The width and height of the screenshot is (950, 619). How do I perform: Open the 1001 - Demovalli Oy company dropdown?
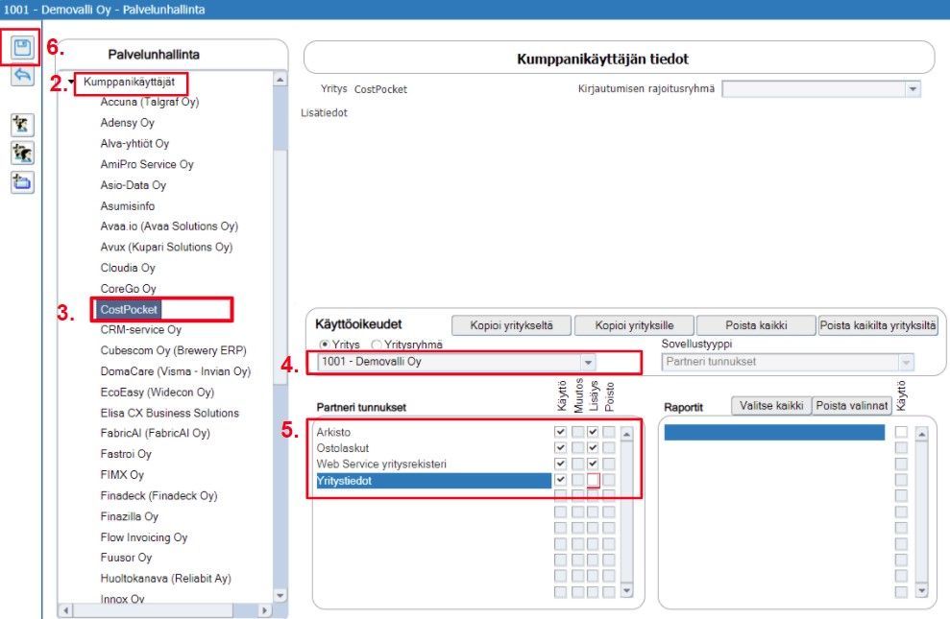point(587,362)
